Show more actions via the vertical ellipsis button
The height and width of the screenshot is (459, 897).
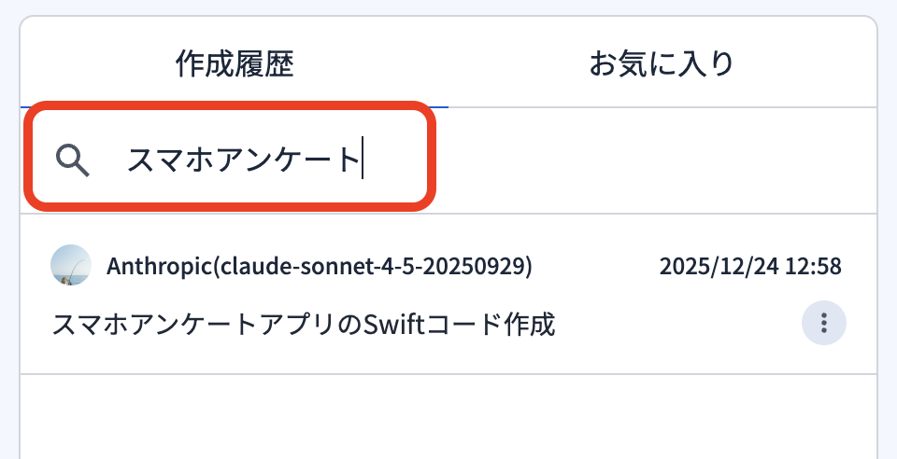coord(823,323)
